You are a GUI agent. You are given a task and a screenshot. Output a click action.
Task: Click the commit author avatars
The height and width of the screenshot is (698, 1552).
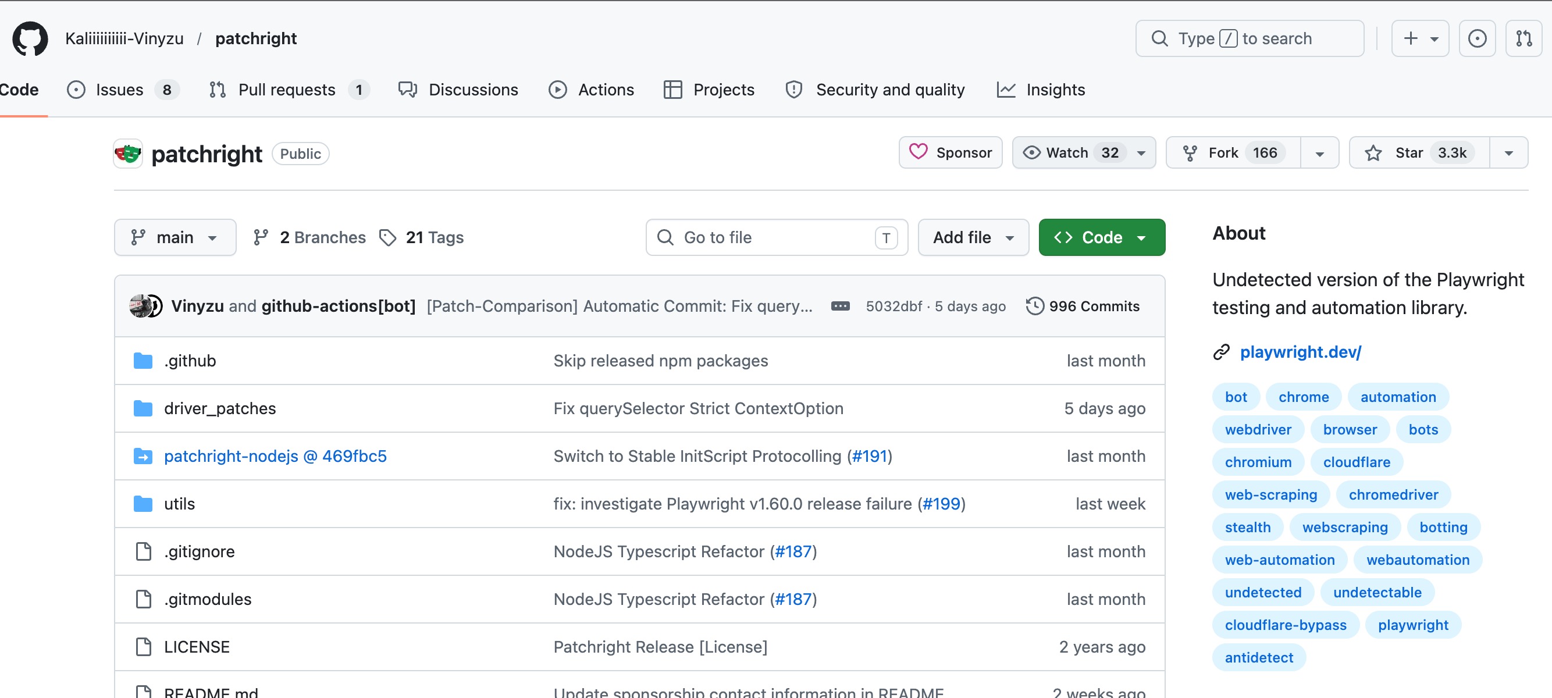click(x=146, y=306)
